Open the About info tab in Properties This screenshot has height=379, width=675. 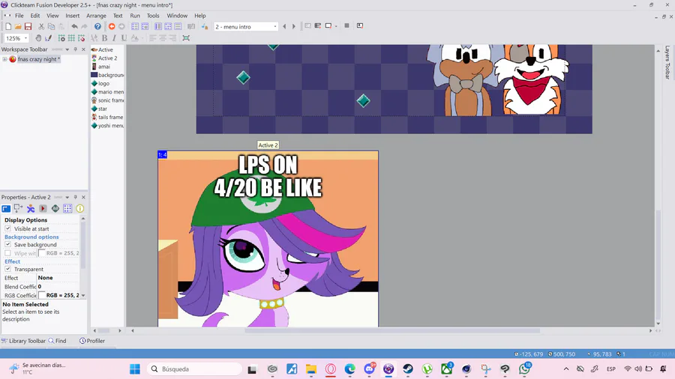(x=80, y=209)
